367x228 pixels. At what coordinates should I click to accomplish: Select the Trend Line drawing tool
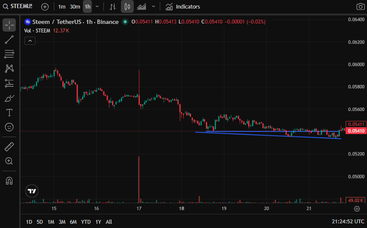(9, 40)
